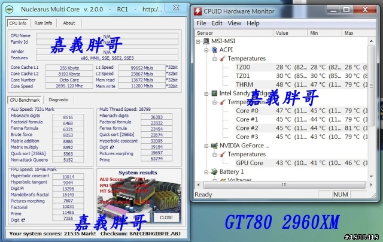This screenshot has height=242, width=383.
Task: Click the Ready status text
Action: pos(203,195)
